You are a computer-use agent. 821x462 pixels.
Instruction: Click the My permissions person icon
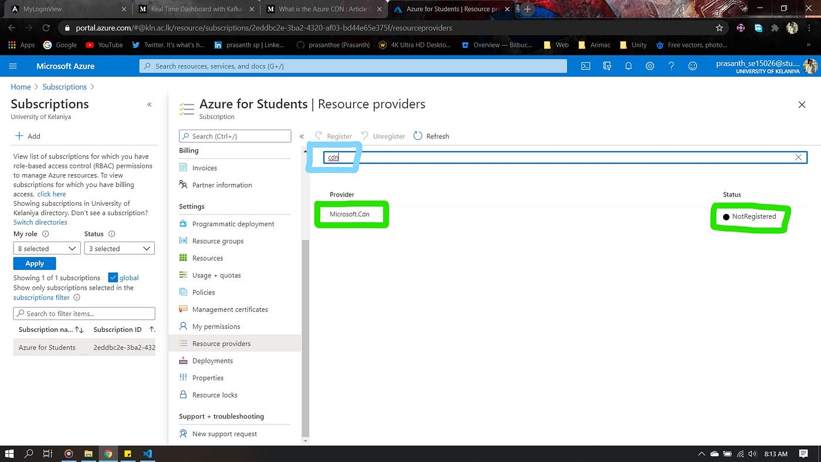tap(184, 326)
